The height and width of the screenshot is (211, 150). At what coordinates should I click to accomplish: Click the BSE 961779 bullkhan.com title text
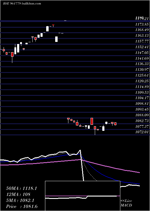22,4
